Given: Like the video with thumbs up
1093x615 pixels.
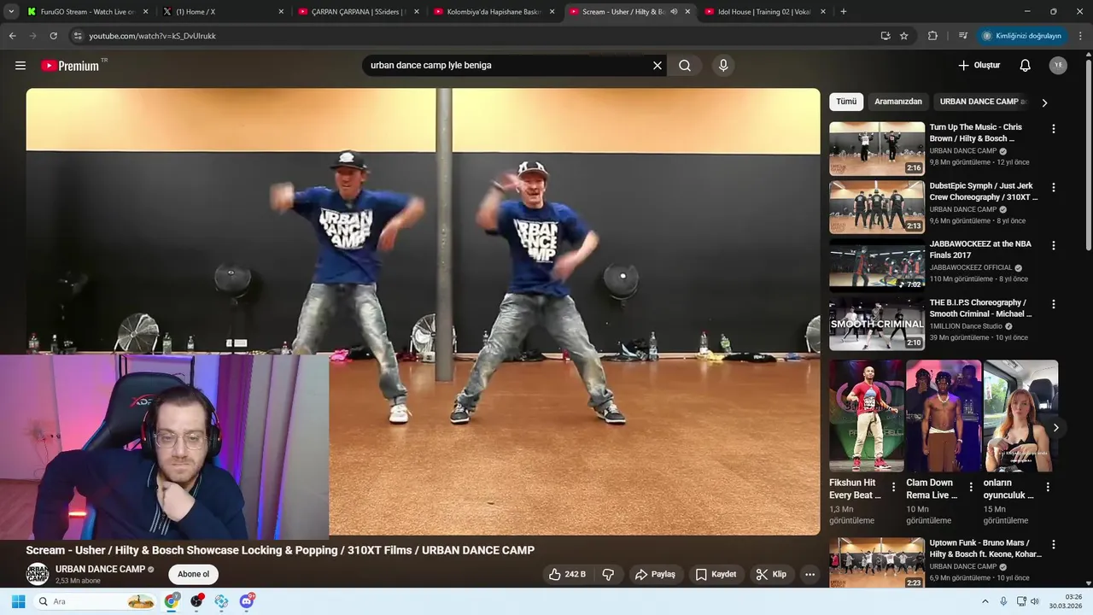Looking at the screenshot, I should (x=568, y=574).
